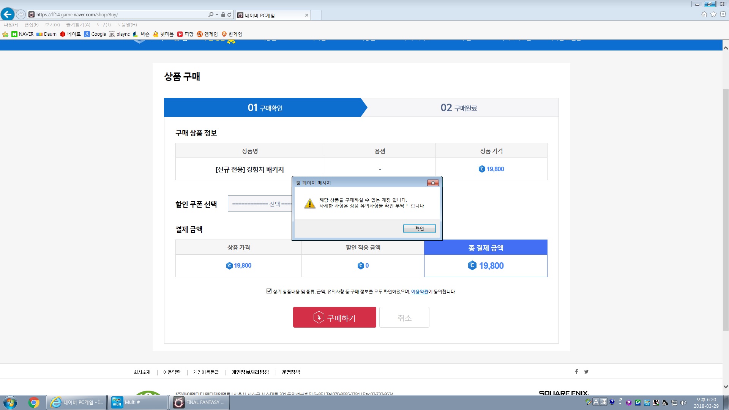Screen dimensions: 729x410
Task: Click the Twitter icon in footer
Action: pos(586,372)
